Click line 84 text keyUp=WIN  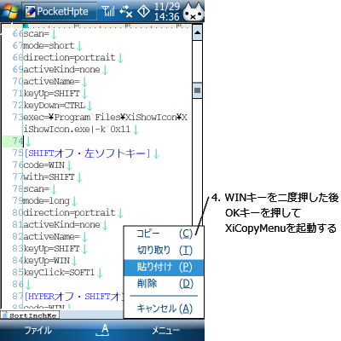46,261
